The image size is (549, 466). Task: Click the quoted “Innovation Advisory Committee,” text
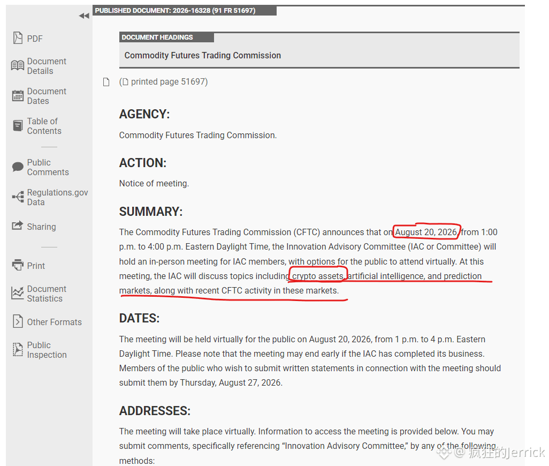tap(346, 446)
